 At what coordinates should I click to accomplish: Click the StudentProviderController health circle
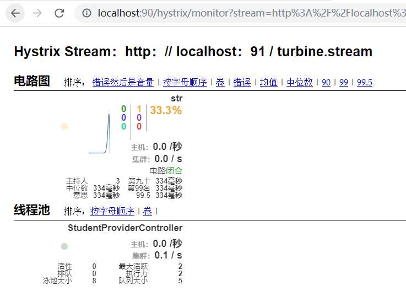(64, 246)
